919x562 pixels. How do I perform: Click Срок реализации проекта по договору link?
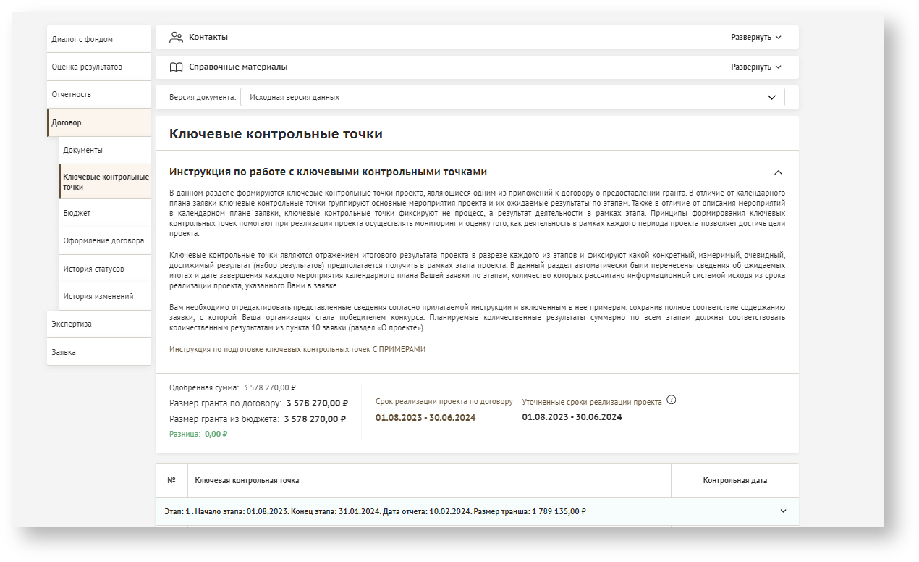pos(444,401)
